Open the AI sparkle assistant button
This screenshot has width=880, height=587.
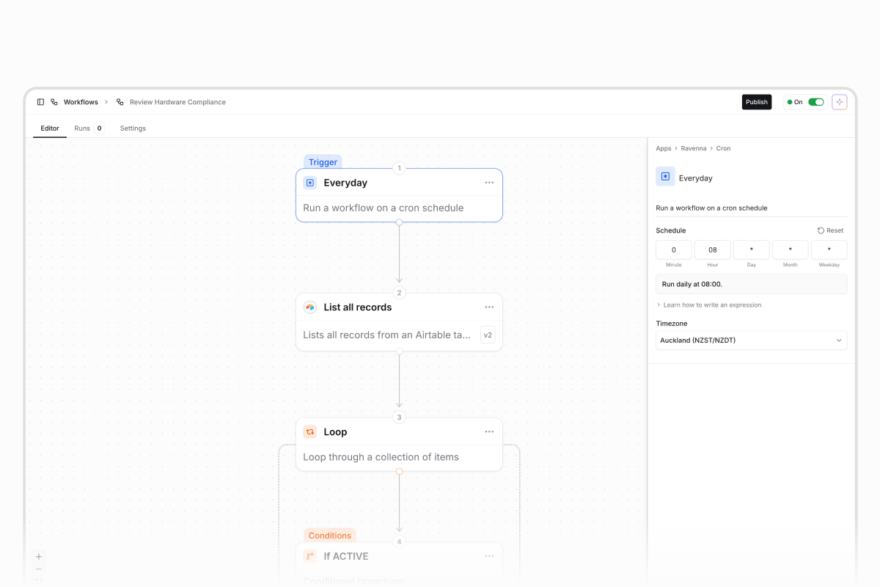point(840,102)
